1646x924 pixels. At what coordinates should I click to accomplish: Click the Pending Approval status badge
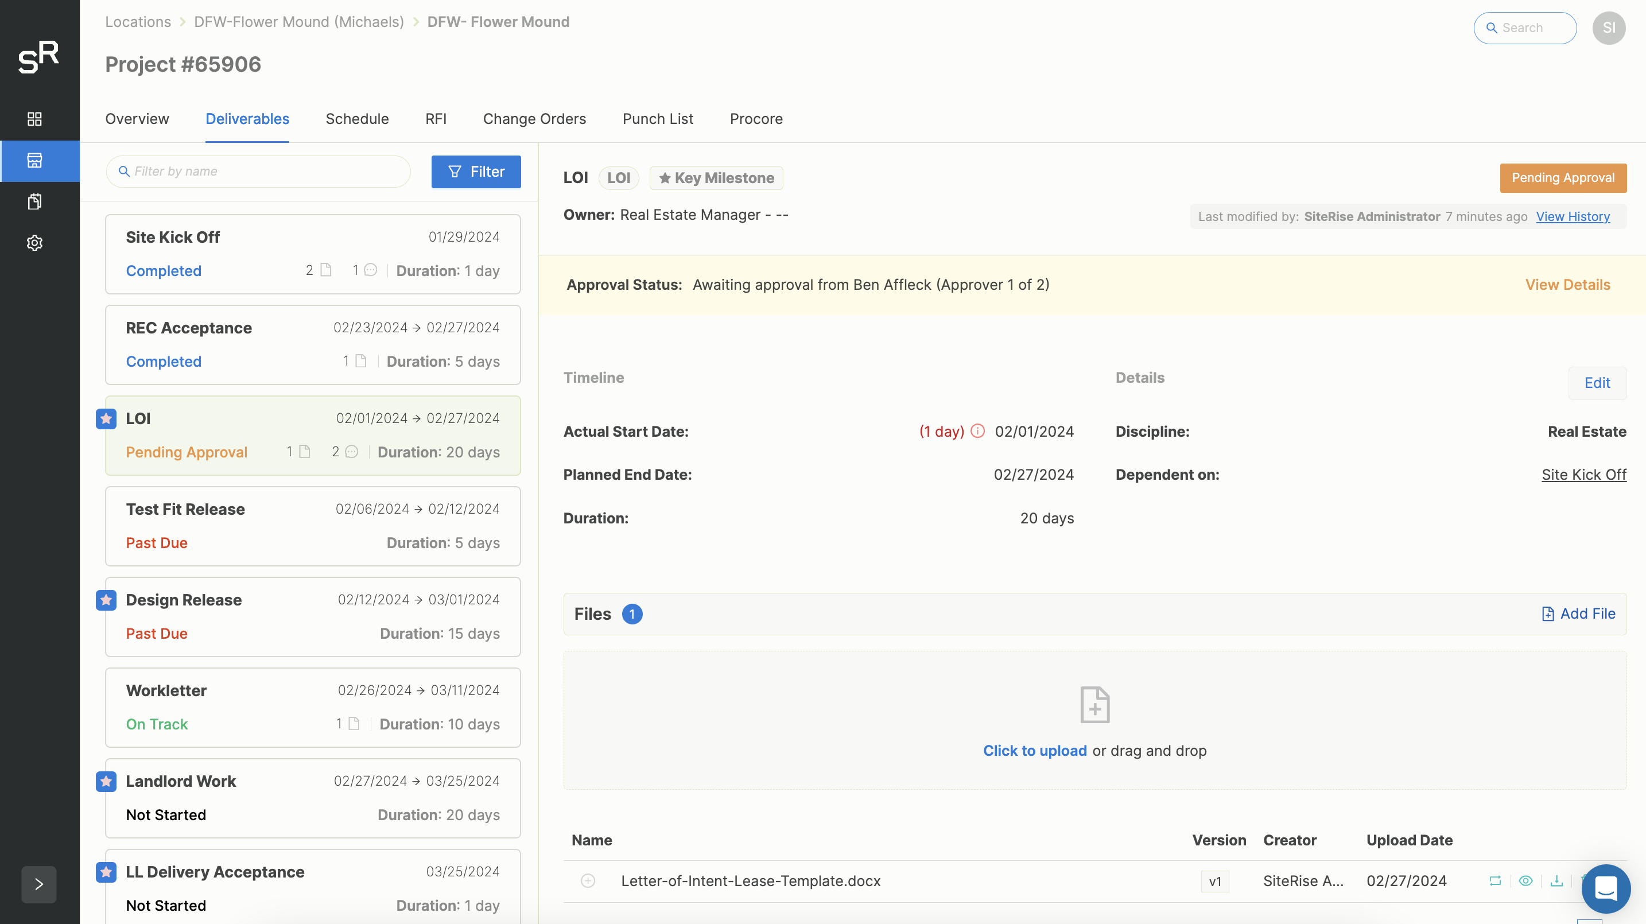click(1562, 178)
